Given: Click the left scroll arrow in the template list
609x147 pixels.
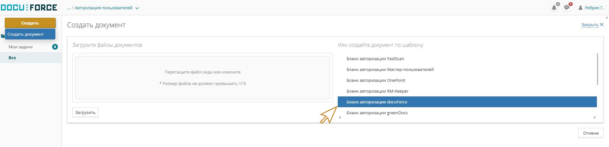Looking at the screenshot, I should (x=340, y=117).
